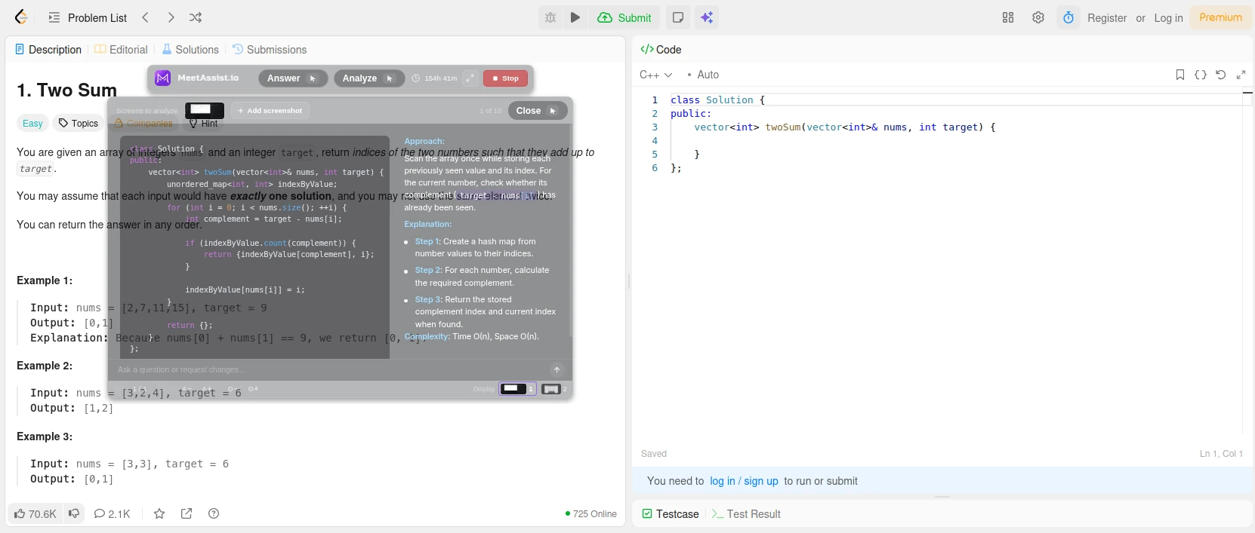Expand the MeetAssist overlay with arrows icon
This screenshot has height=533, width=1255.
(x=470, y=78)
